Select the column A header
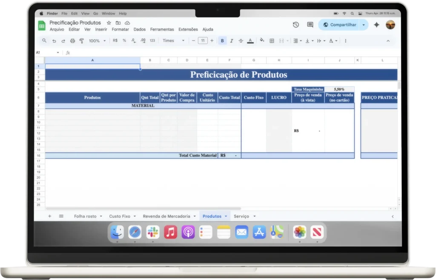The height and width of the screenshot is (280, 436). [x=92, y=60]
